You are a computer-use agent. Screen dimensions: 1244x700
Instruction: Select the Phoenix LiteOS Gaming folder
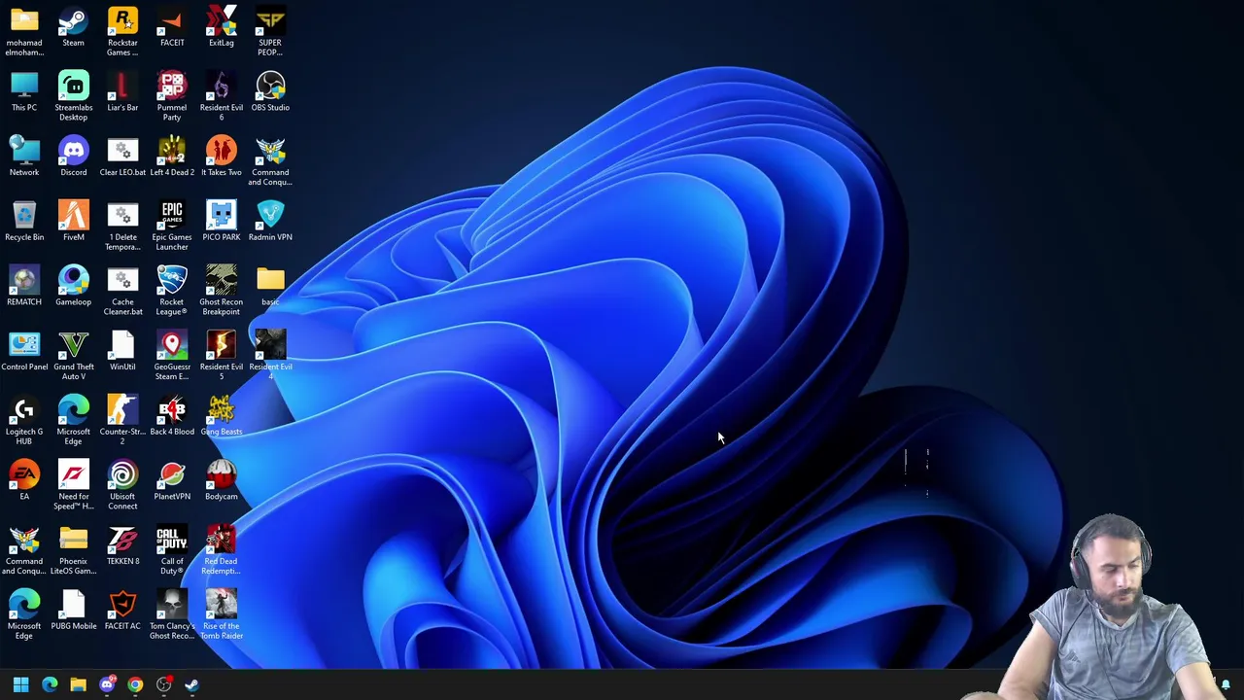pyautogui.click(x=73, y=550)
